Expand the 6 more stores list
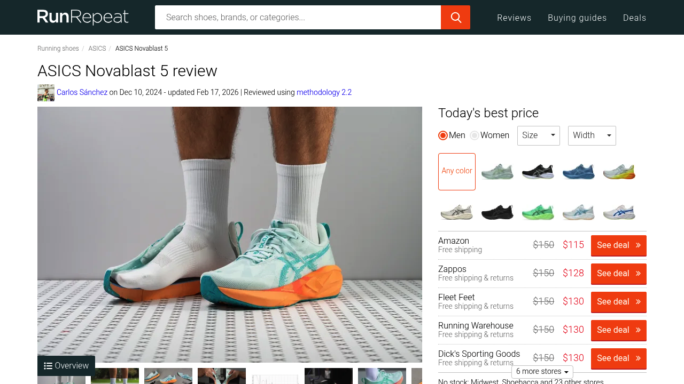 tap(542, 372)
